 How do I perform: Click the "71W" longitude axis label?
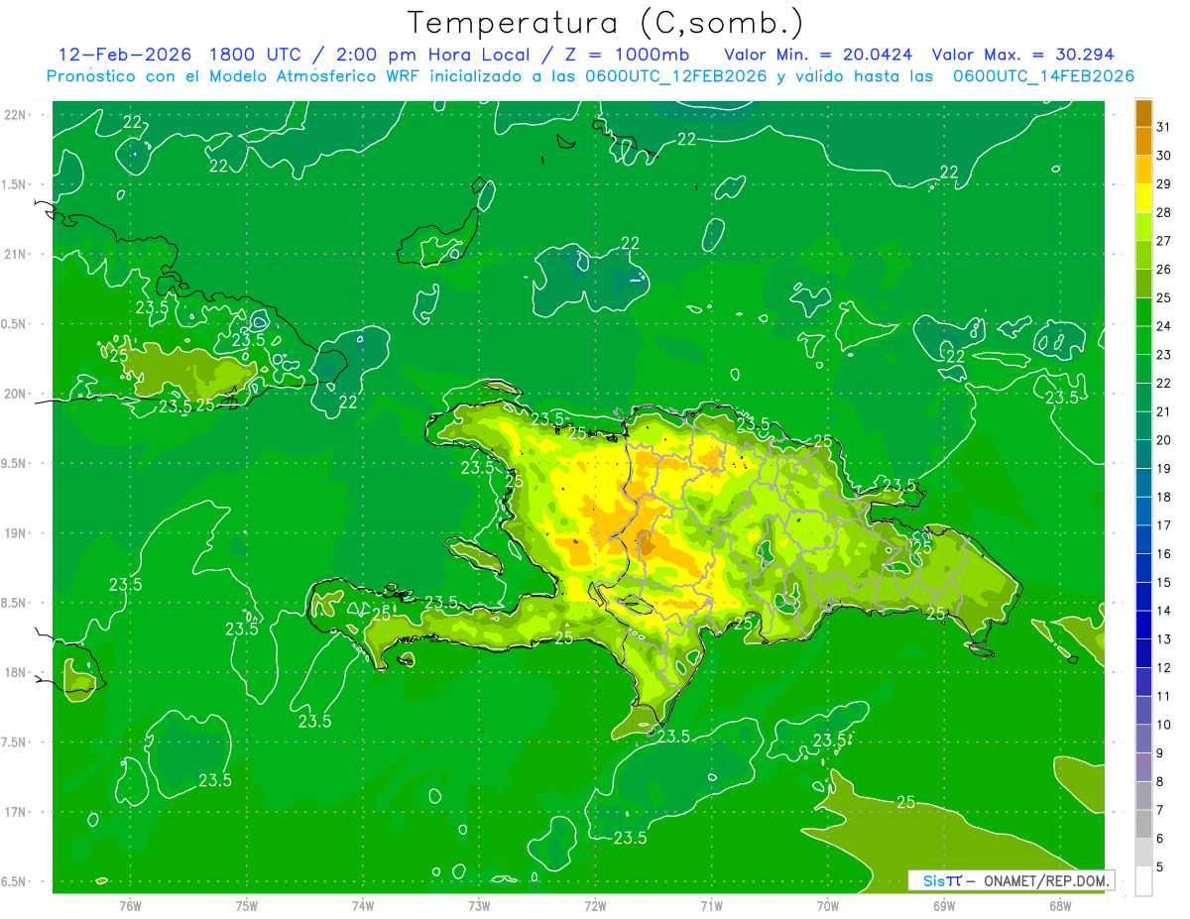click(x=711, y=905)
